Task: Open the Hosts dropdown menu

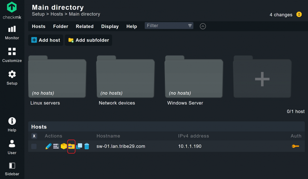Action: click(x=39, y=26)
